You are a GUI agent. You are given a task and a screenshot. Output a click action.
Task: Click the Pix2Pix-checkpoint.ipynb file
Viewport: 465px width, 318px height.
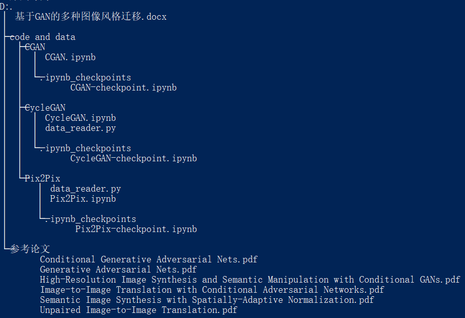click(136, 229)
